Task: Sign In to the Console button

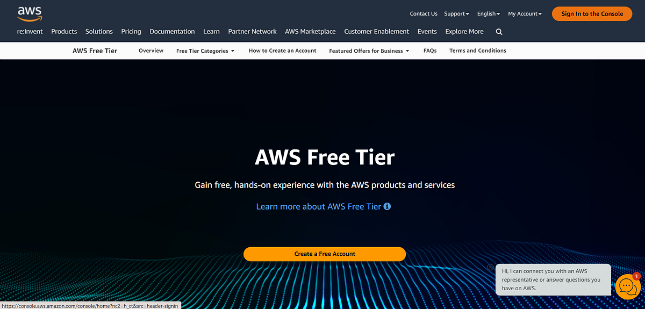Action: [592, 14]
